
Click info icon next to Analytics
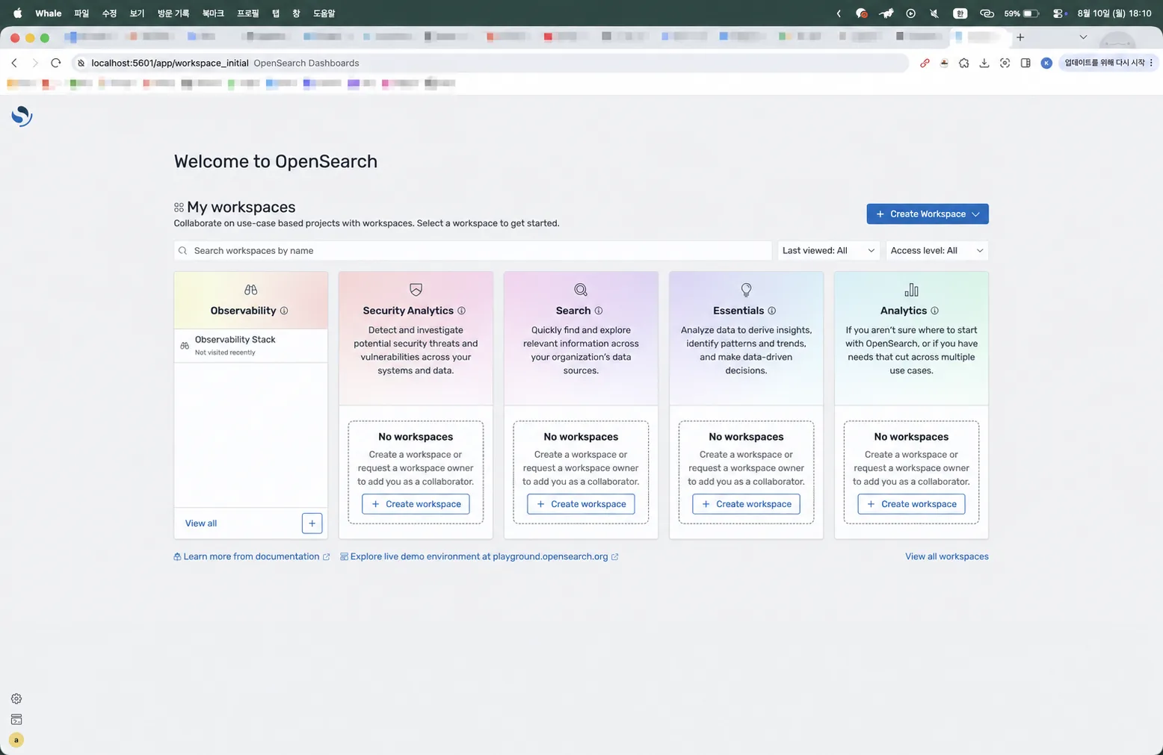pos(934,311)
